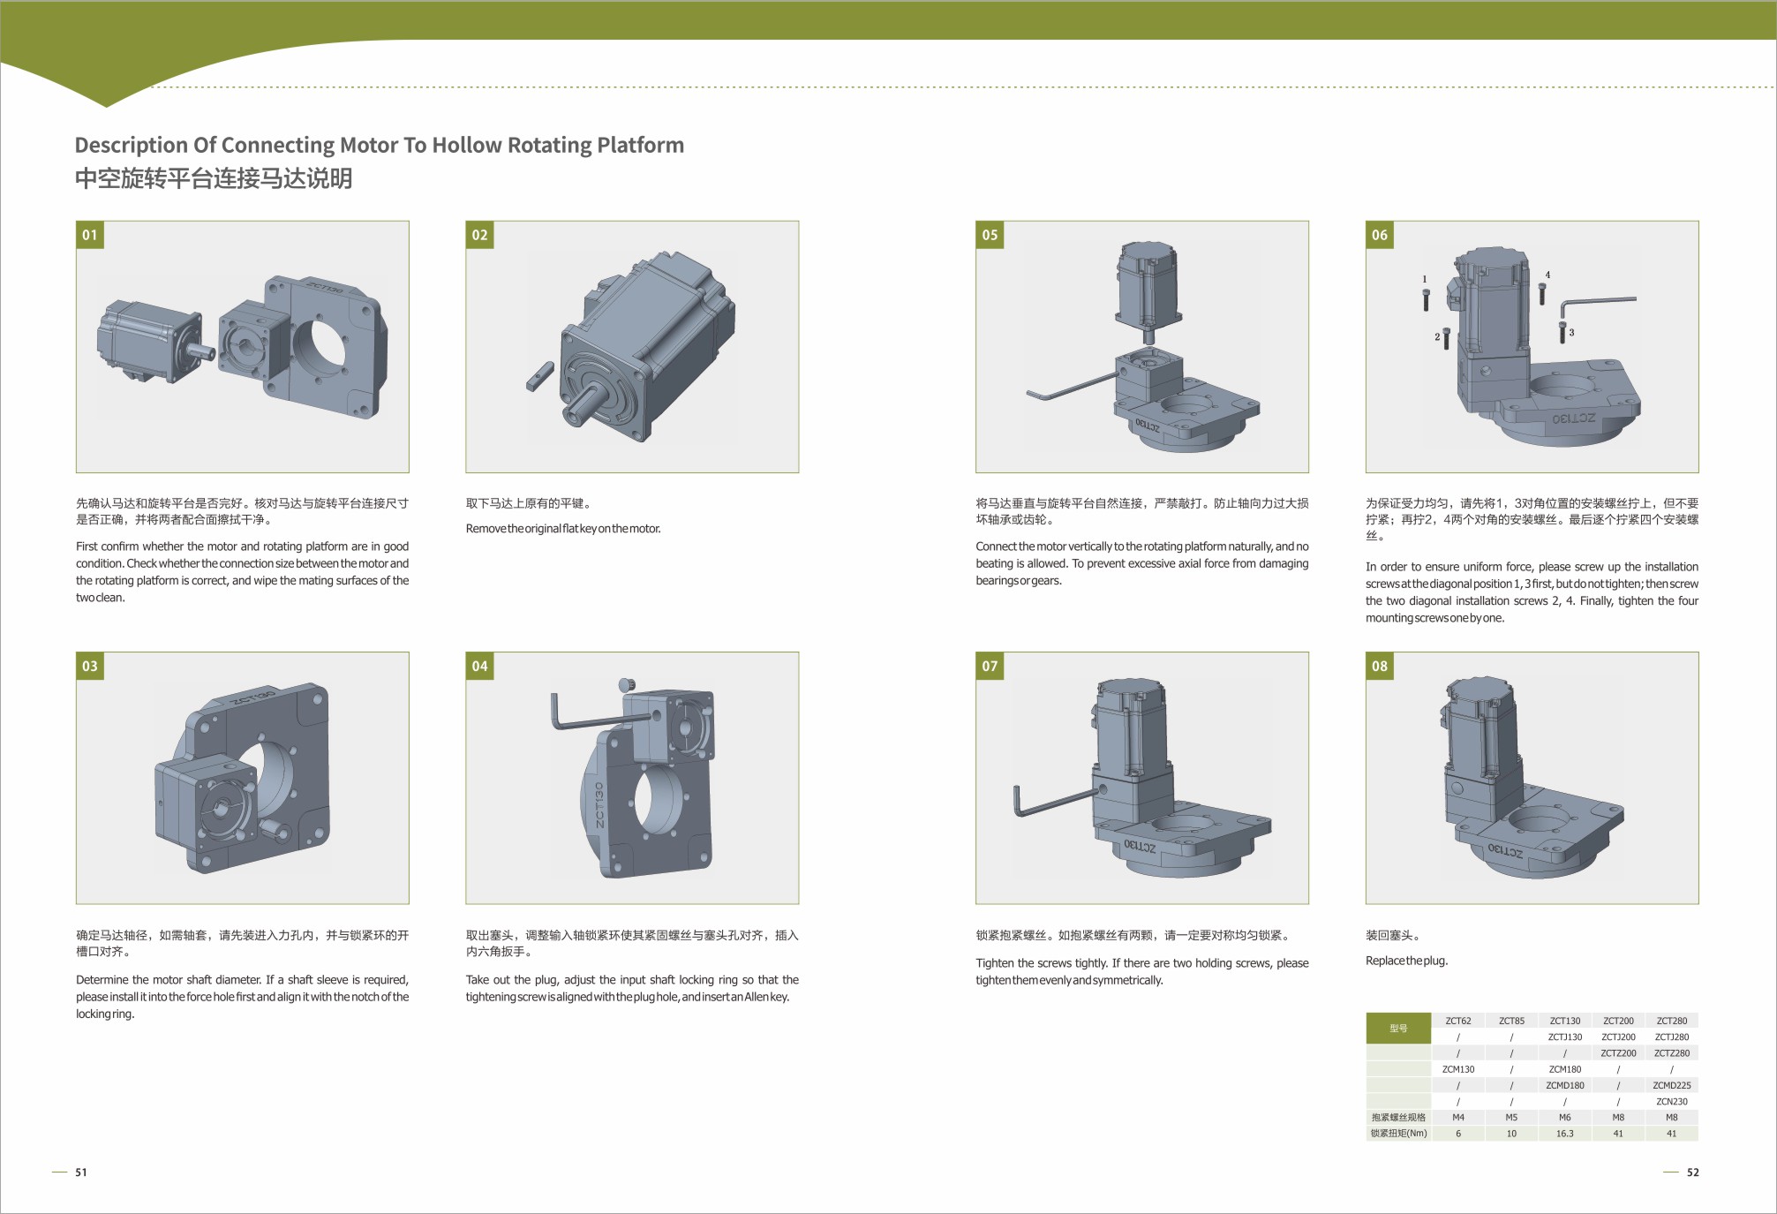The image size is (1777, 1214).
Task: Click the 抱紧螺丝规格 row label
Action: click(1398, 1117)
